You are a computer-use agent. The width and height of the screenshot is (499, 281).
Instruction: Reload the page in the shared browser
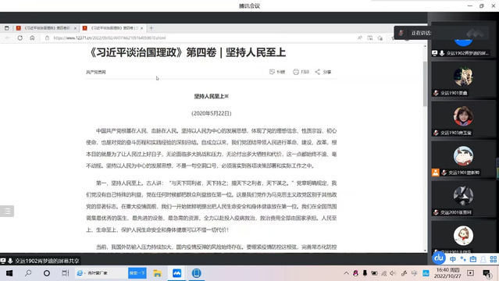(x=20, y=38)
